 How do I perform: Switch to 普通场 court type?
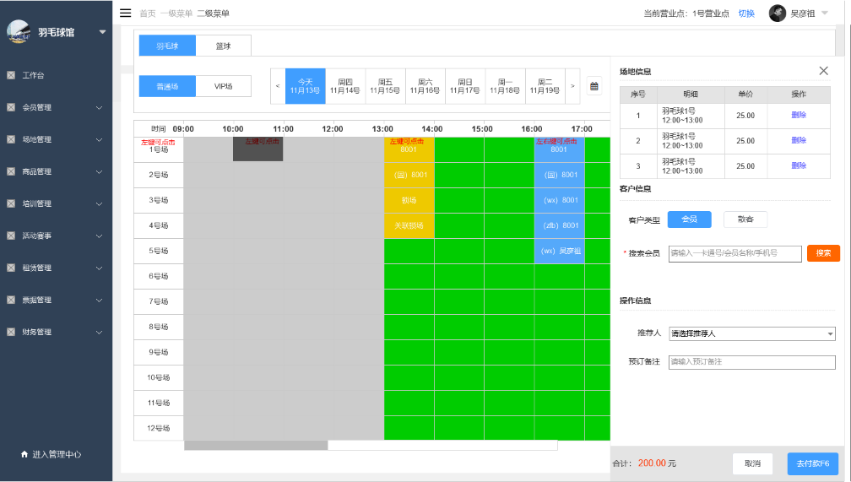pyautogui.click(x=167, y=86)
